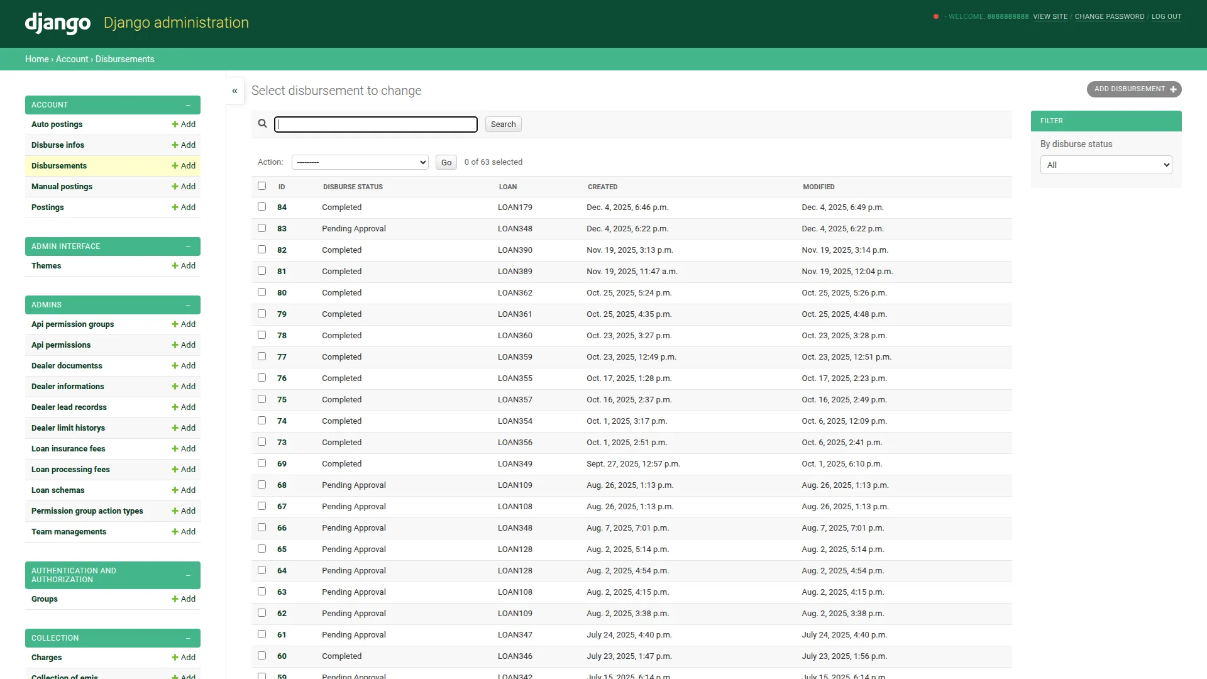Viewport: 1207px width, 679px height.
Task: Click the Go button
Action: (446, 162)
